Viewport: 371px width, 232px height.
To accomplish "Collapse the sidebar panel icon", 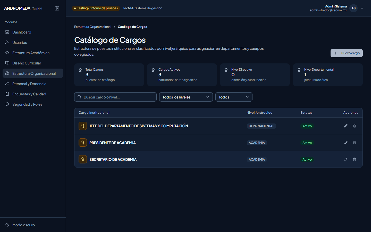I will click(x=57, y=8).
